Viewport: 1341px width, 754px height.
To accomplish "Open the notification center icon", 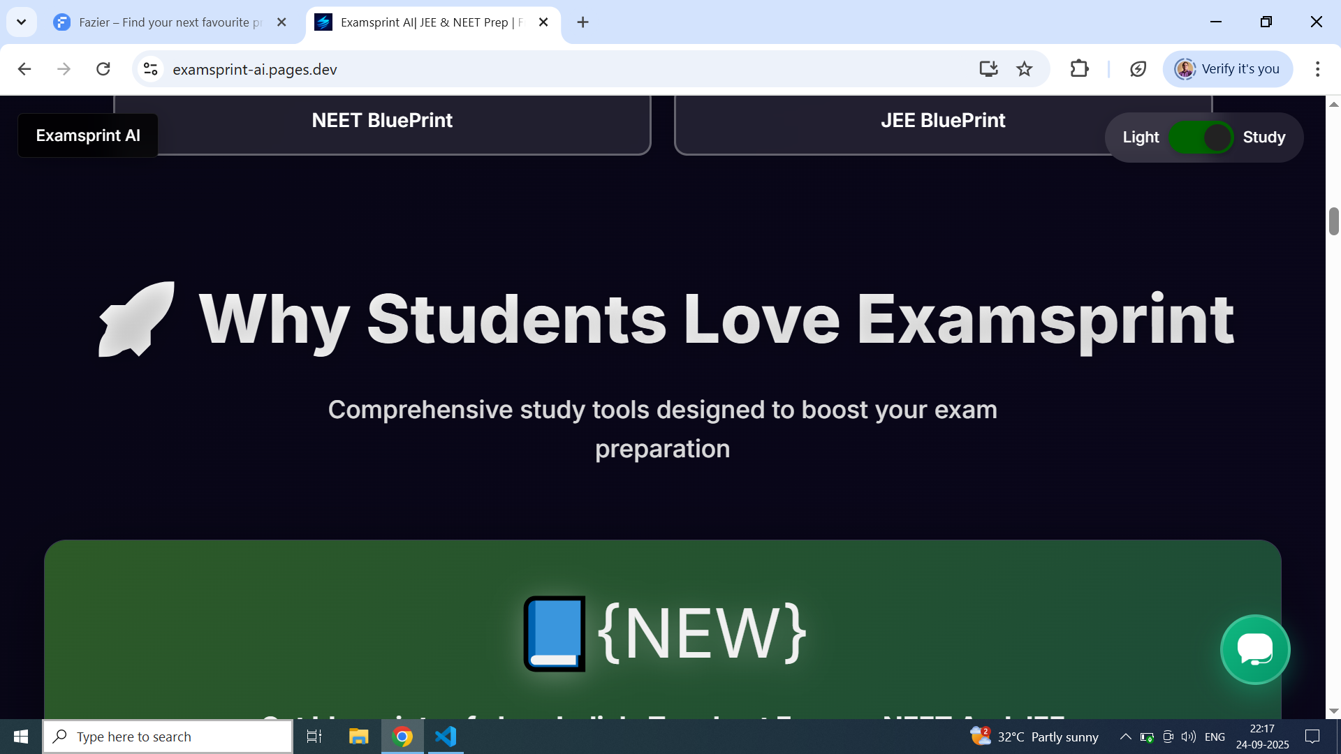I will click(x=1312, y=737).
